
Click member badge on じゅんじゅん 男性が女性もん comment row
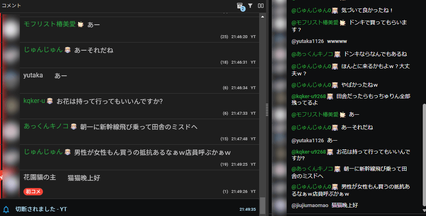(x=68, y=152)
